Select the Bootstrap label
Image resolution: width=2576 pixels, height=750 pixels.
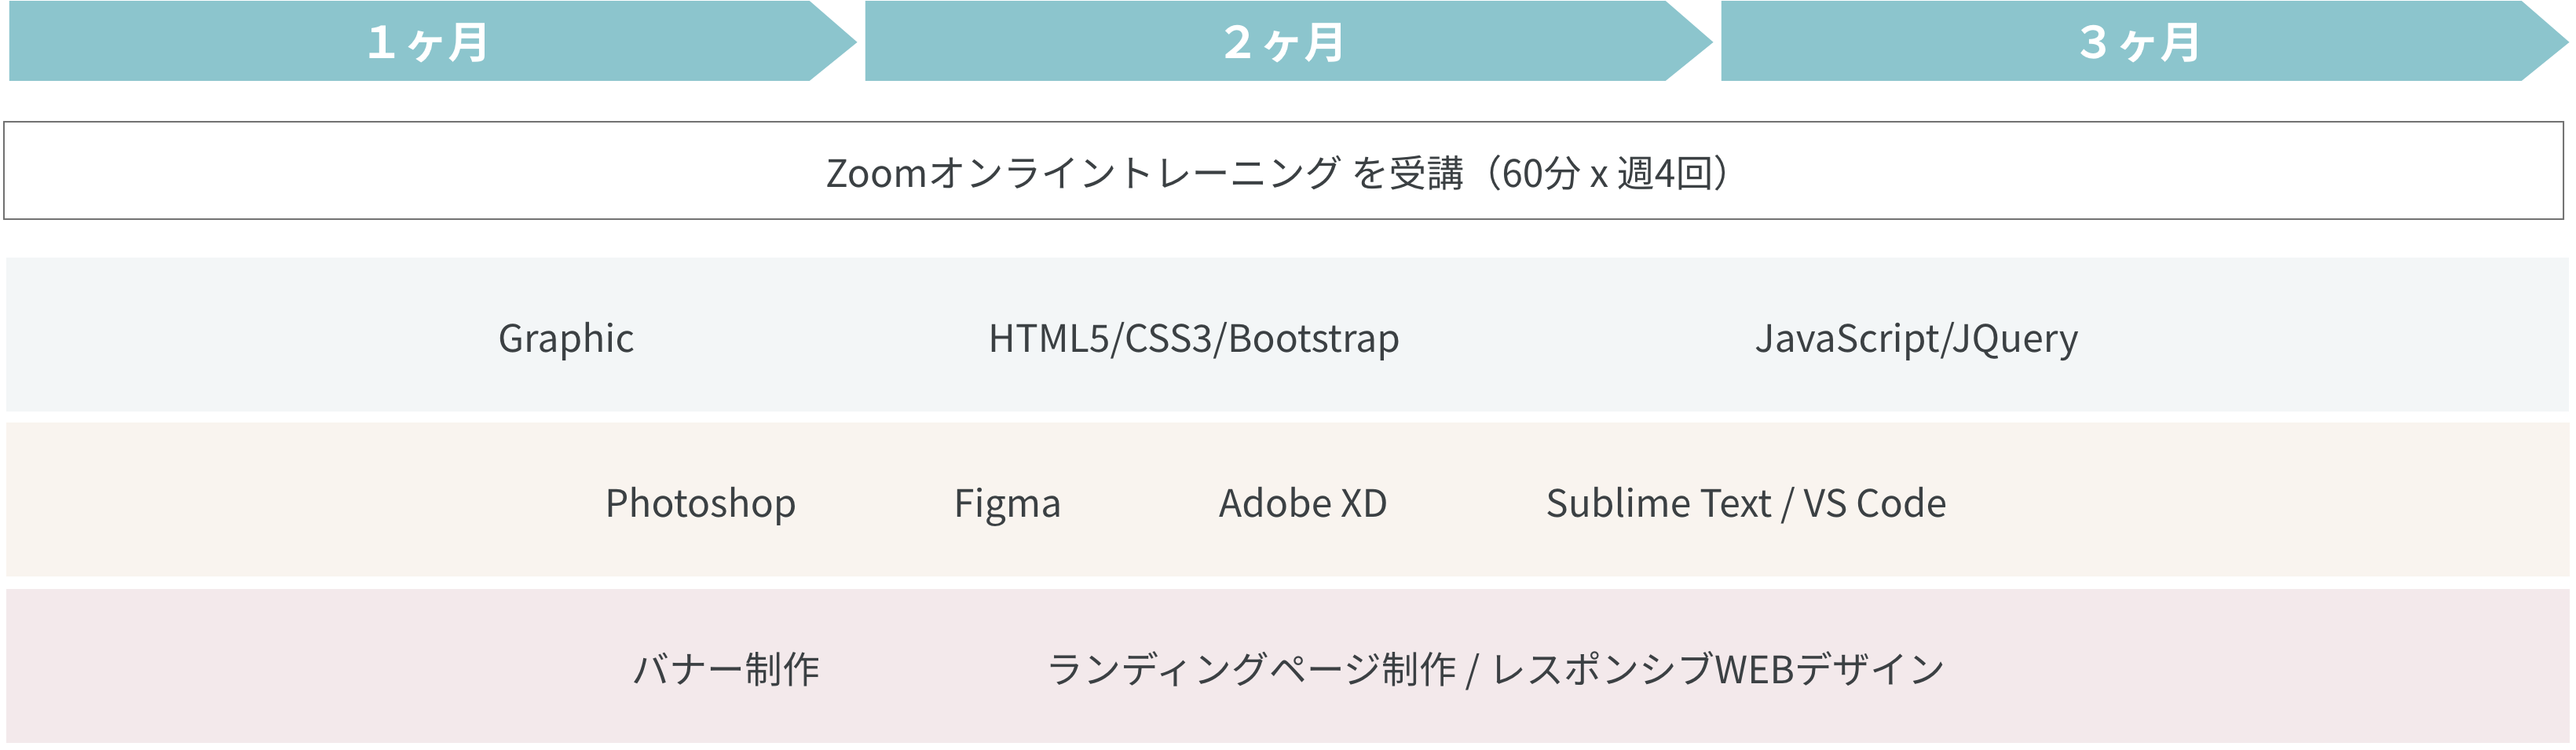(x=1314, y=338)
